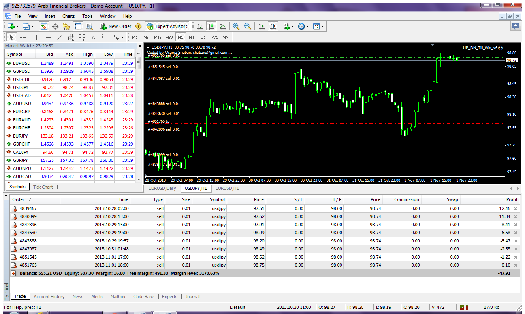Expand the New Chart dropdown arrow
The height and width of the screenshot is (314, 525).
[x=17, y=26]
